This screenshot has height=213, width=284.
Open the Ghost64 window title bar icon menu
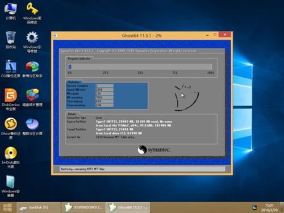point(56,35)
